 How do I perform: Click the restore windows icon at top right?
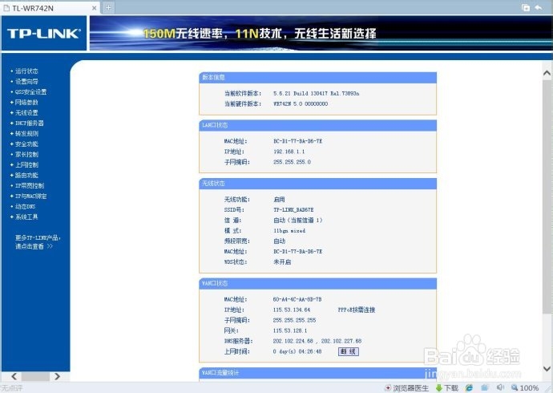[526, 7]
